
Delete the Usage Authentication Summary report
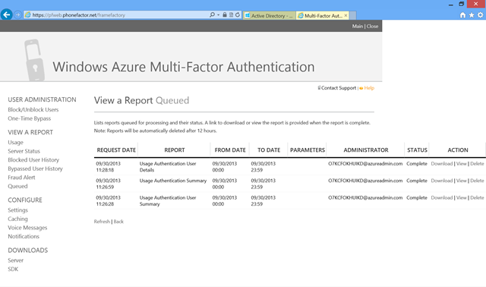point(477,181)
